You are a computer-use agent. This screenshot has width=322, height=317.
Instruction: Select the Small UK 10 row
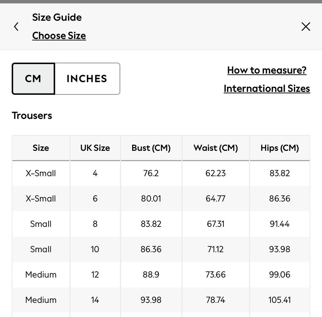41,249
